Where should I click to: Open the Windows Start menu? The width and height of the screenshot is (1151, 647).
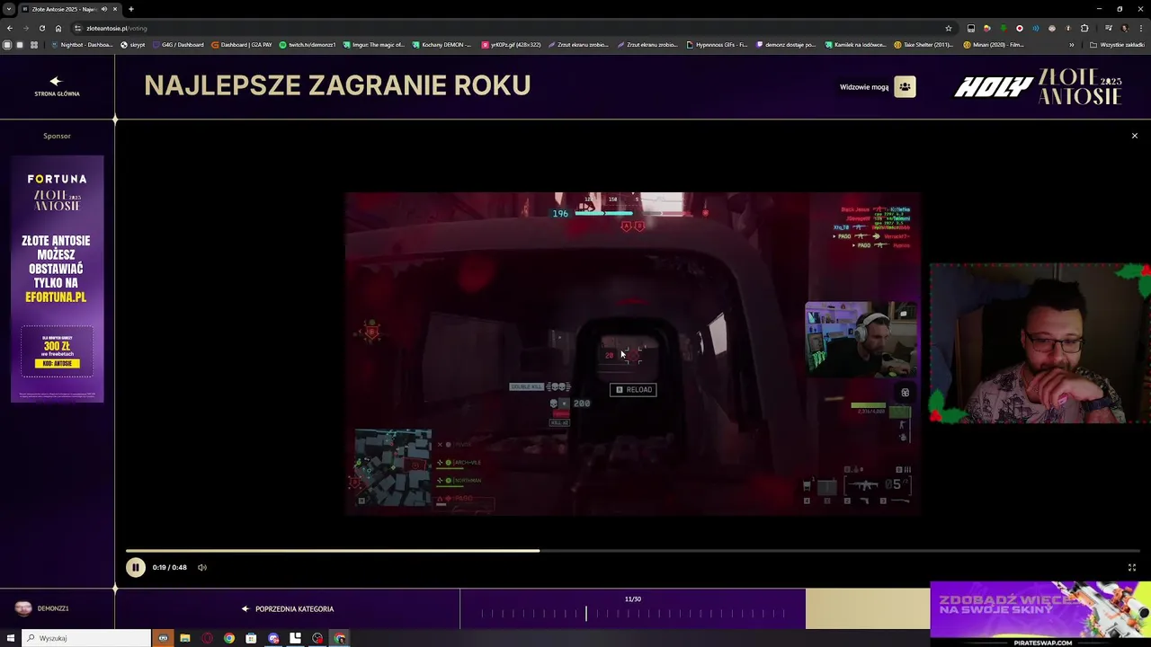(11, 638)
